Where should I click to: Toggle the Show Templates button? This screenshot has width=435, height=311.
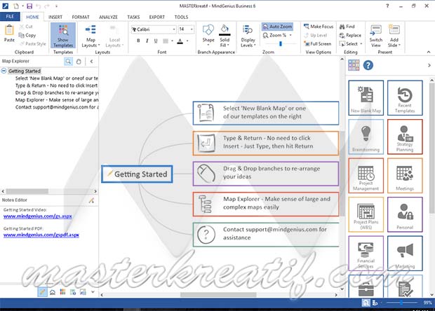pyautogui.click(x=63, y=36)
